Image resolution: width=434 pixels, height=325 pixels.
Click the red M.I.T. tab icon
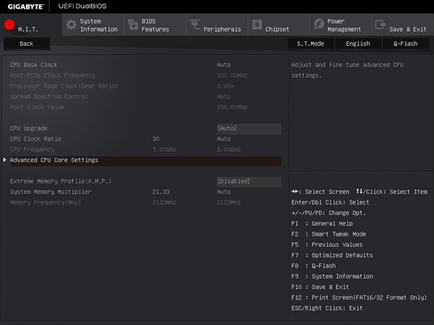pos(9,25)
